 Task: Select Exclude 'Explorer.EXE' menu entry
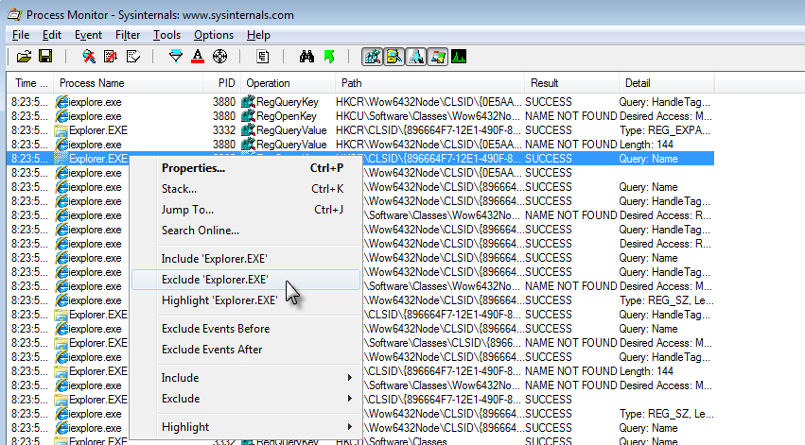247,280
